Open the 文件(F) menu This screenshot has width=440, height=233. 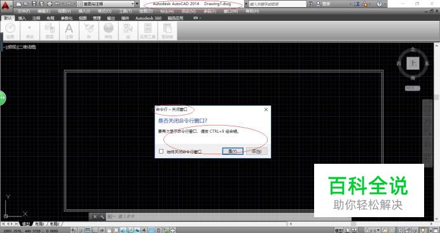tap(24, 11)
